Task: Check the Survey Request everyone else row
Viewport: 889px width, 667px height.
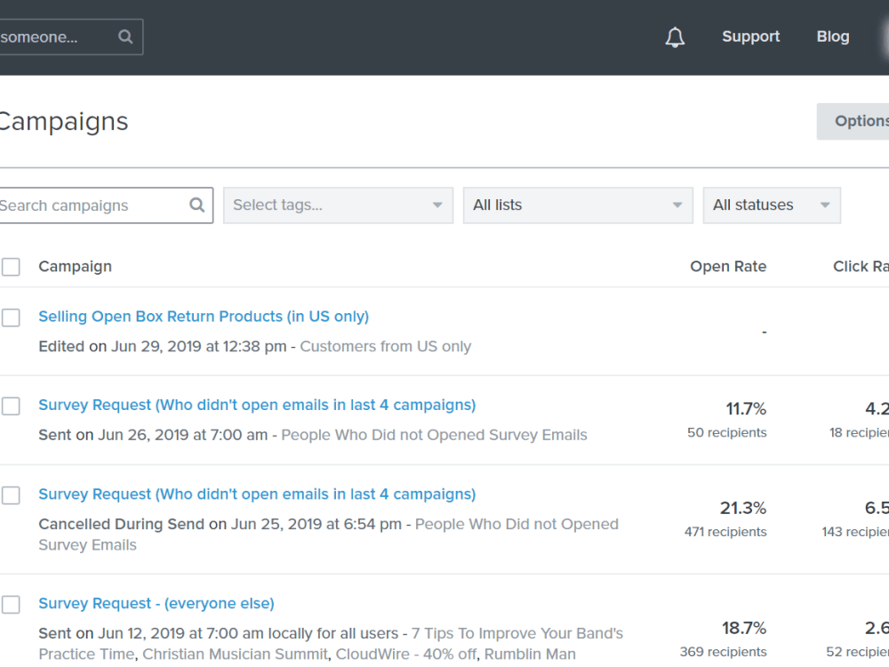Action: point(11,605)
